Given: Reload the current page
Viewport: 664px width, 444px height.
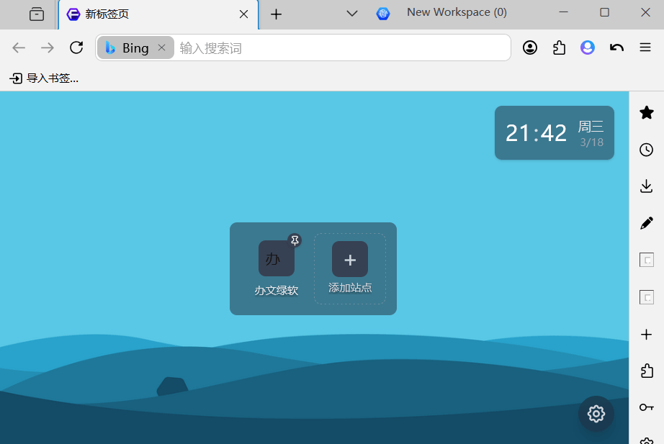Looking at the screenshot, I should [76, 47].
